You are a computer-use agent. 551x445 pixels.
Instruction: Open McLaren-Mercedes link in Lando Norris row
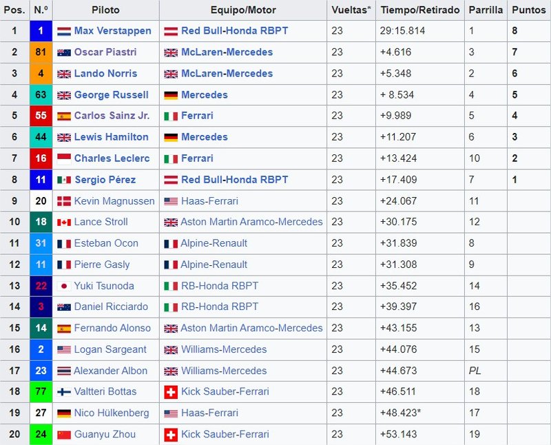[227, 73]
